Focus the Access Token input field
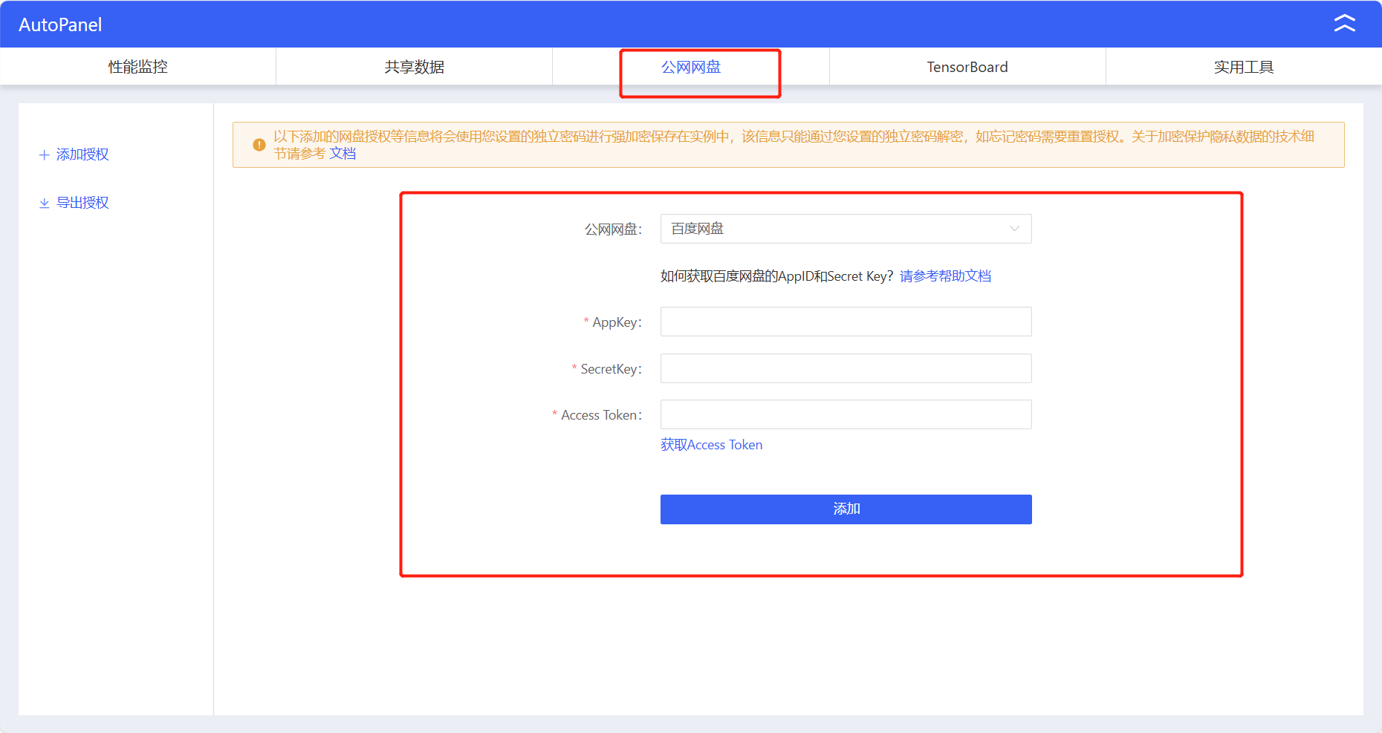This screenshot has height=733, width=1382. tap(846, 414)
